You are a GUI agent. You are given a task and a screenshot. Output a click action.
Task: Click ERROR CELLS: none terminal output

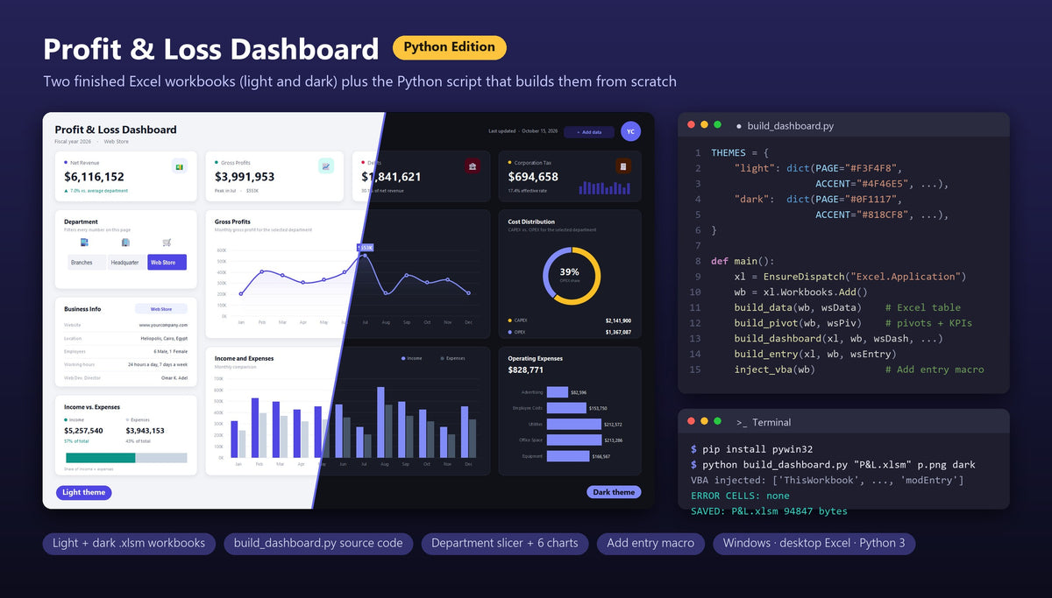click(740, 496)
